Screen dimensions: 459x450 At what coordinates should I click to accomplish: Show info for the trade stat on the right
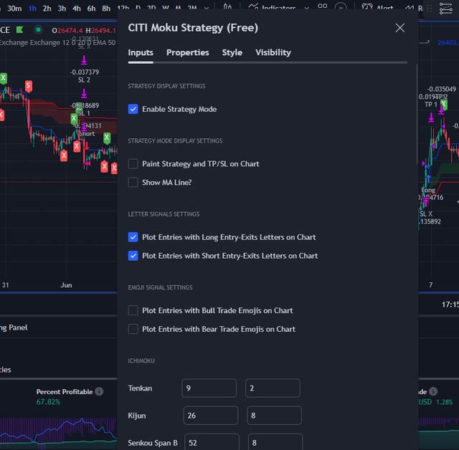point(433,391)
